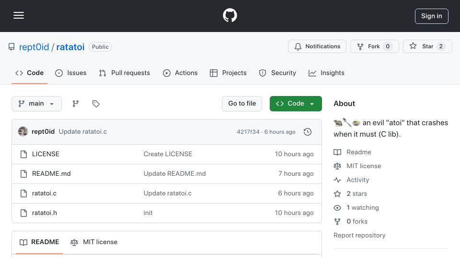Screen dimensions: 460x258
Task: Open the 'Create LICENSE' commit message
Action: coord(168,154)
